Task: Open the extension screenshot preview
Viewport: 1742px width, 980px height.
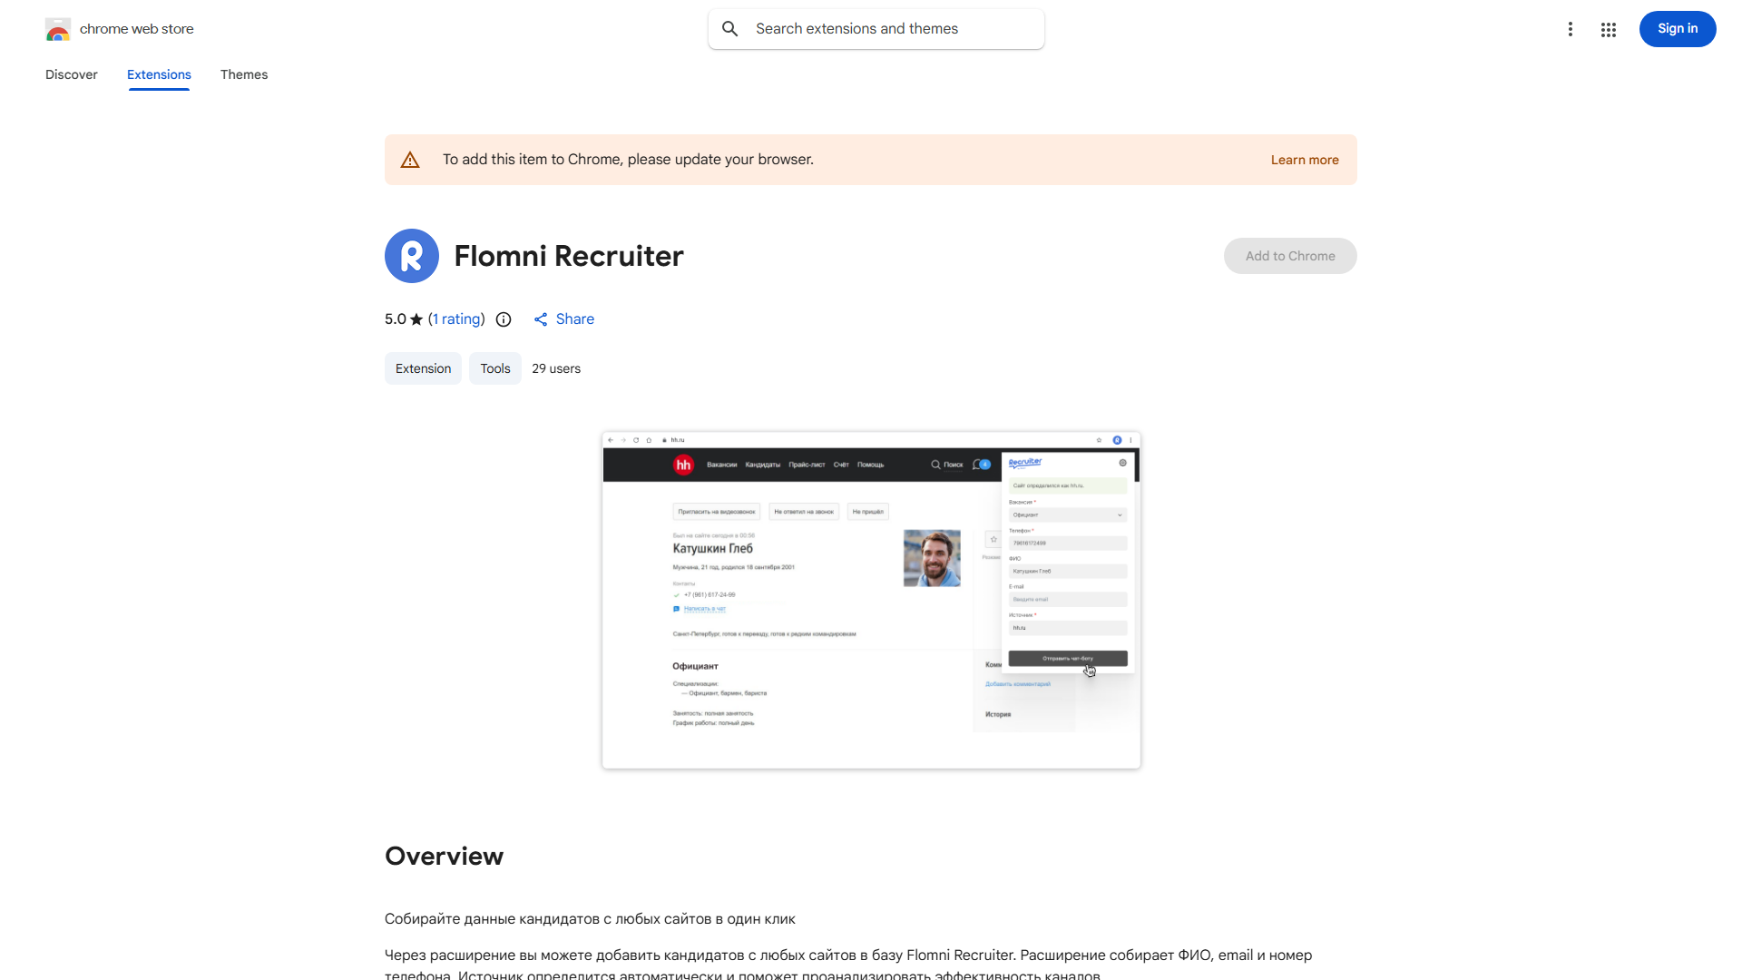Action: [x=870, y=601]
